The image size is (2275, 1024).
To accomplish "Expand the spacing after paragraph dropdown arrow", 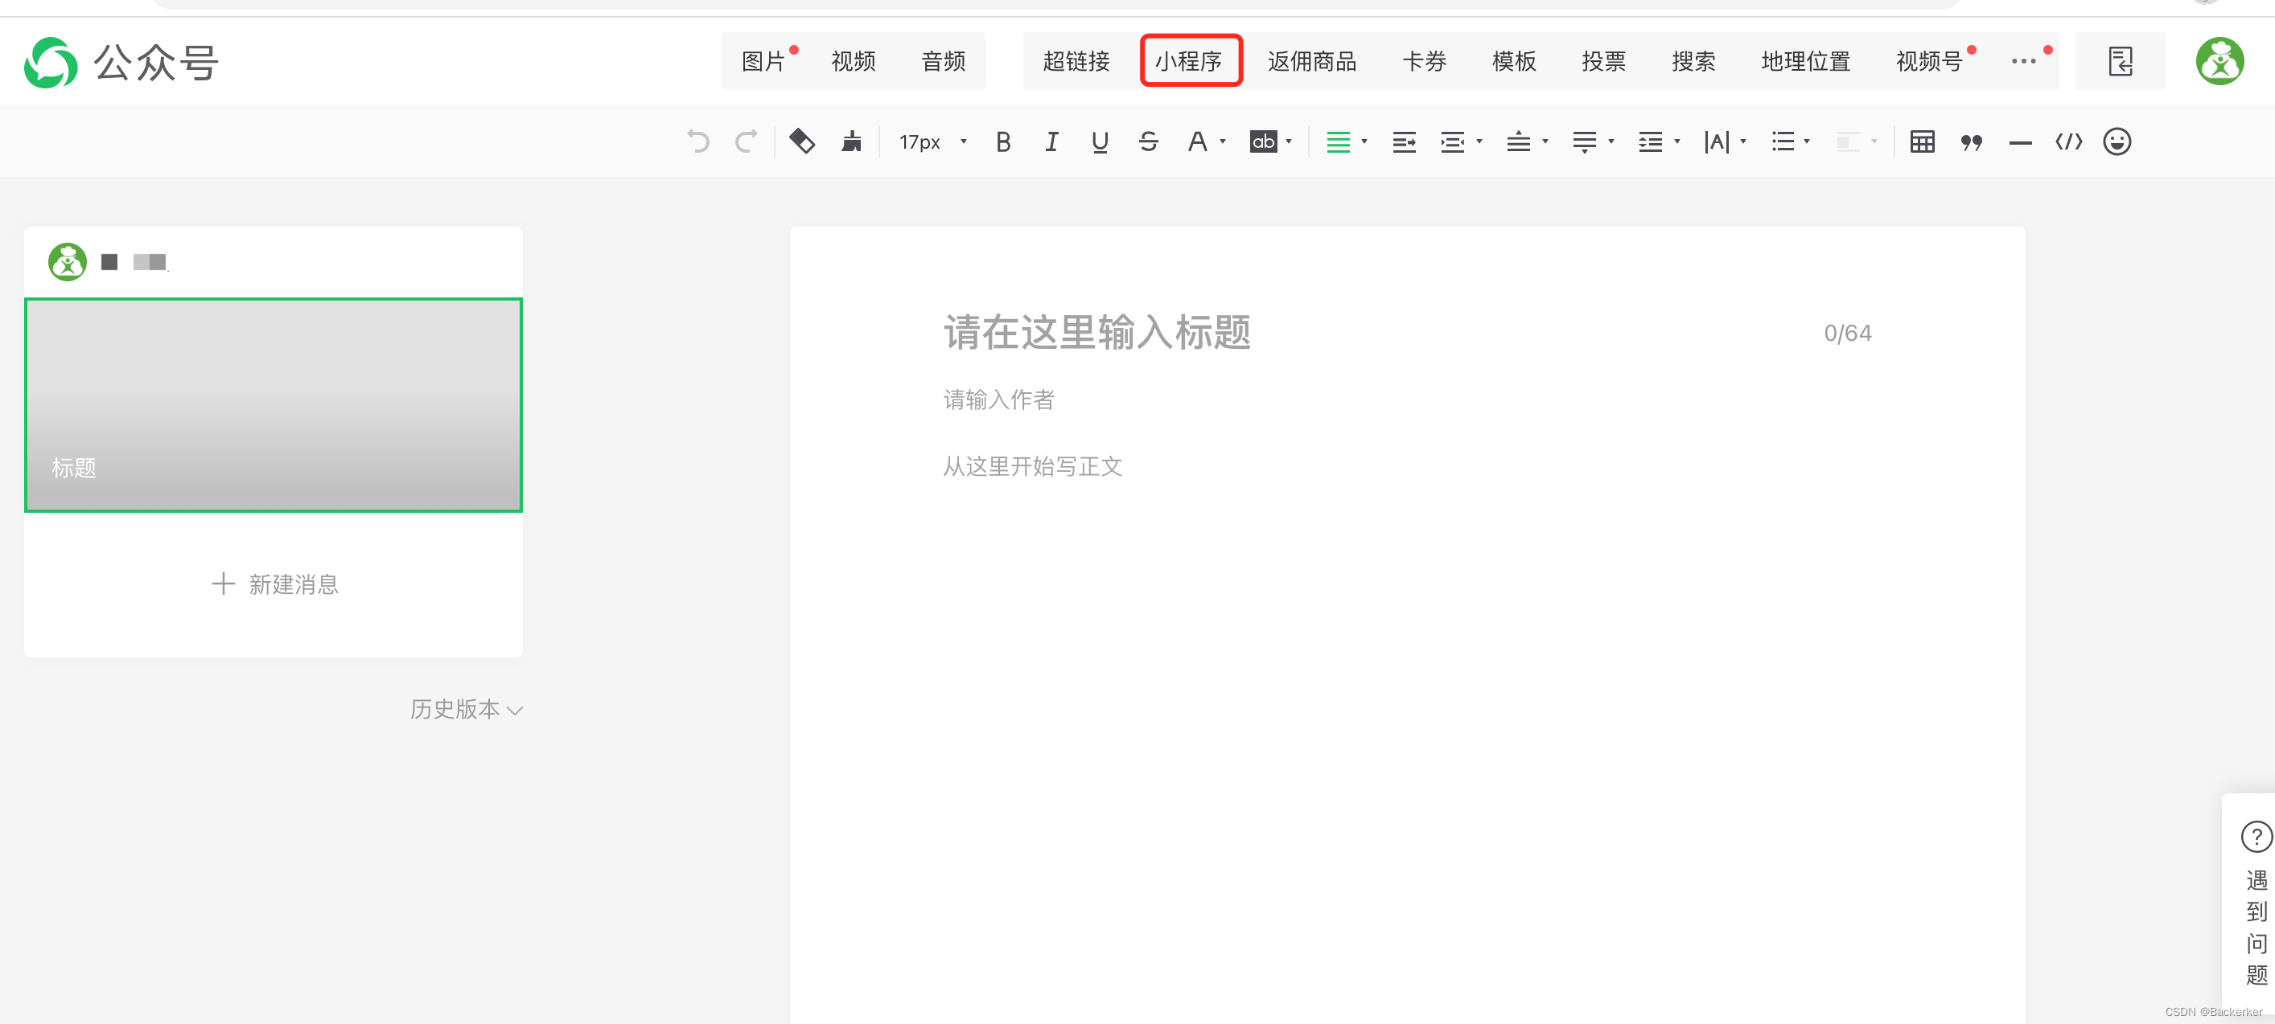I will click(1611, 141).
